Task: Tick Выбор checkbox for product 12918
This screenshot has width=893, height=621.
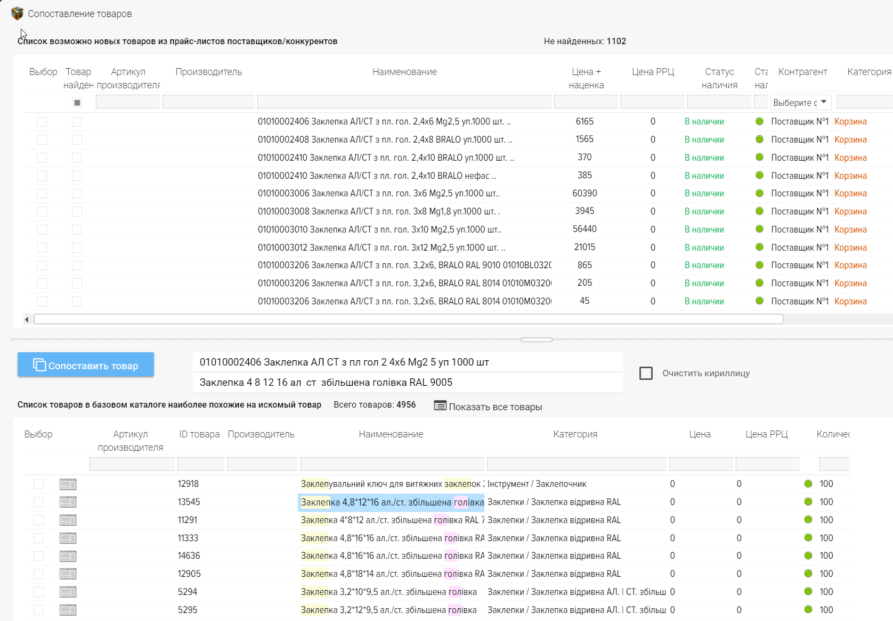Action: [x=38, y=484]
